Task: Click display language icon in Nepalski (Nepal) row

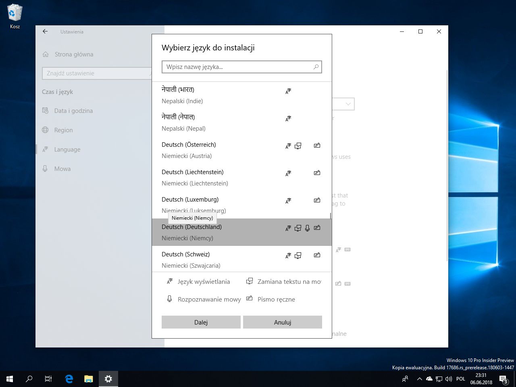Action: 288,119
